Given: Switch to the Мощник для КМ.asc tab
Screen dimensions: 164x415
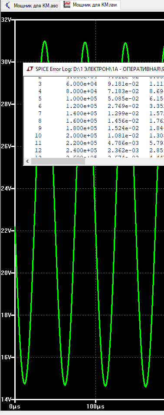Looking at the screenshot, I should (x=31, y=5).
